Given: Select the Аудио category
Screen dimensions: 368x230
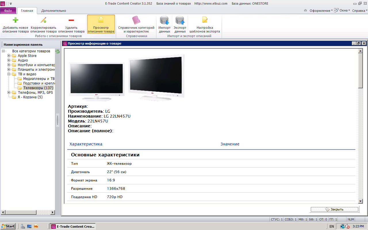Looking at the screenshot, I should tap(23, 60).
